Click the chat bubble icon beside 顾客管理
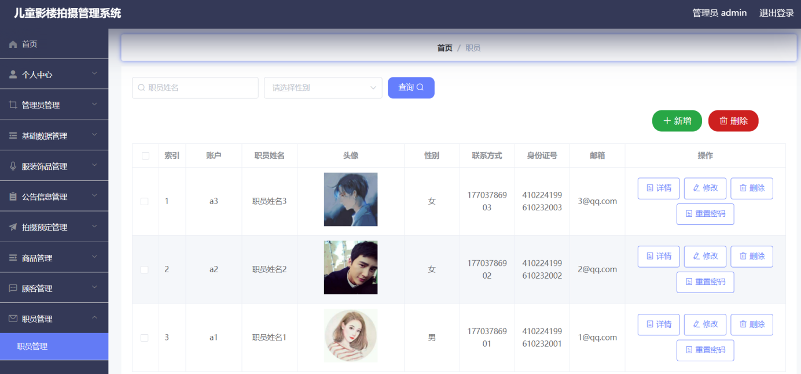 click(13, 288)
